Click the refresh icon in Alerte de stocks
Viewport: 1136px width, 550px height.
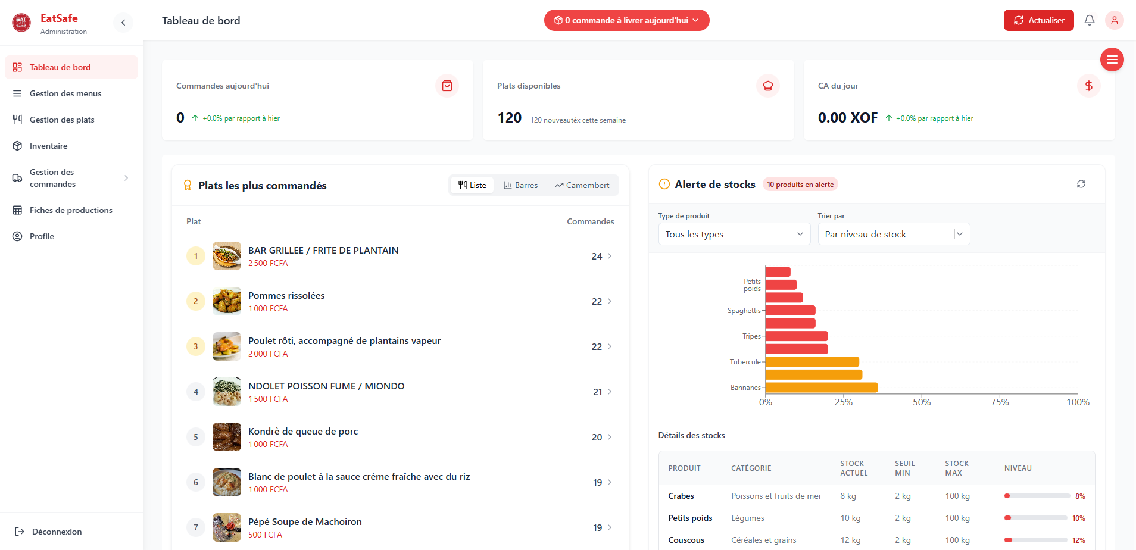click(1082, 184)
